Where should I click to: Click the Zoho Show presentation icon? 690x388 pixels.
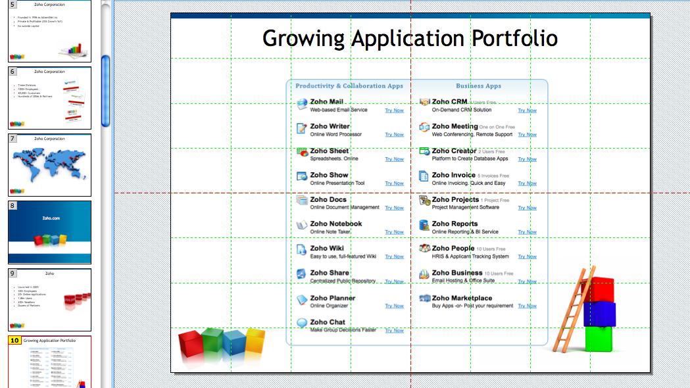(302, 176)
